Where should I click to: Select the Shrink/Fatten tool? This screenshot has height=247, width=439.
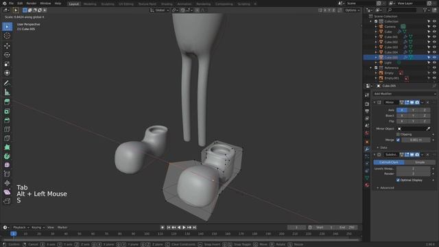point(7,183)
